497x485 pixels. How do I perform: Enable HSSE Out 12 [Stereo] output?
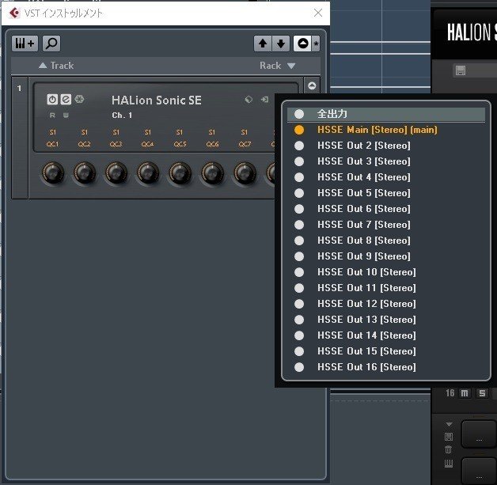385,304
